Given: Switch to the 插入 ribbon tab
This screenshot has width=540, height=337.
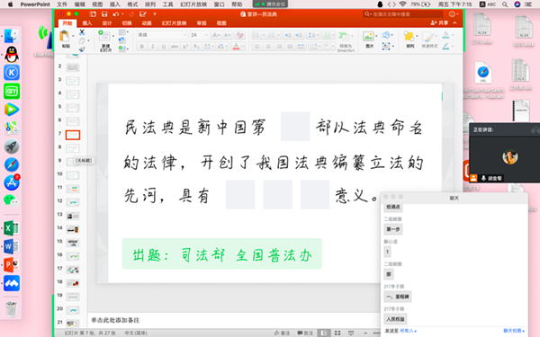Looking at the screenshot, I should [87, 23].
